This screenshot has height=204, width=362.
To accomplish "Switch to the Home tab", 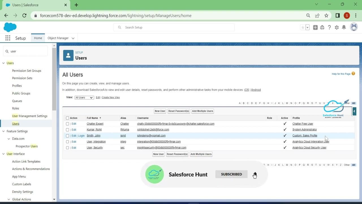I will (38, 38).
